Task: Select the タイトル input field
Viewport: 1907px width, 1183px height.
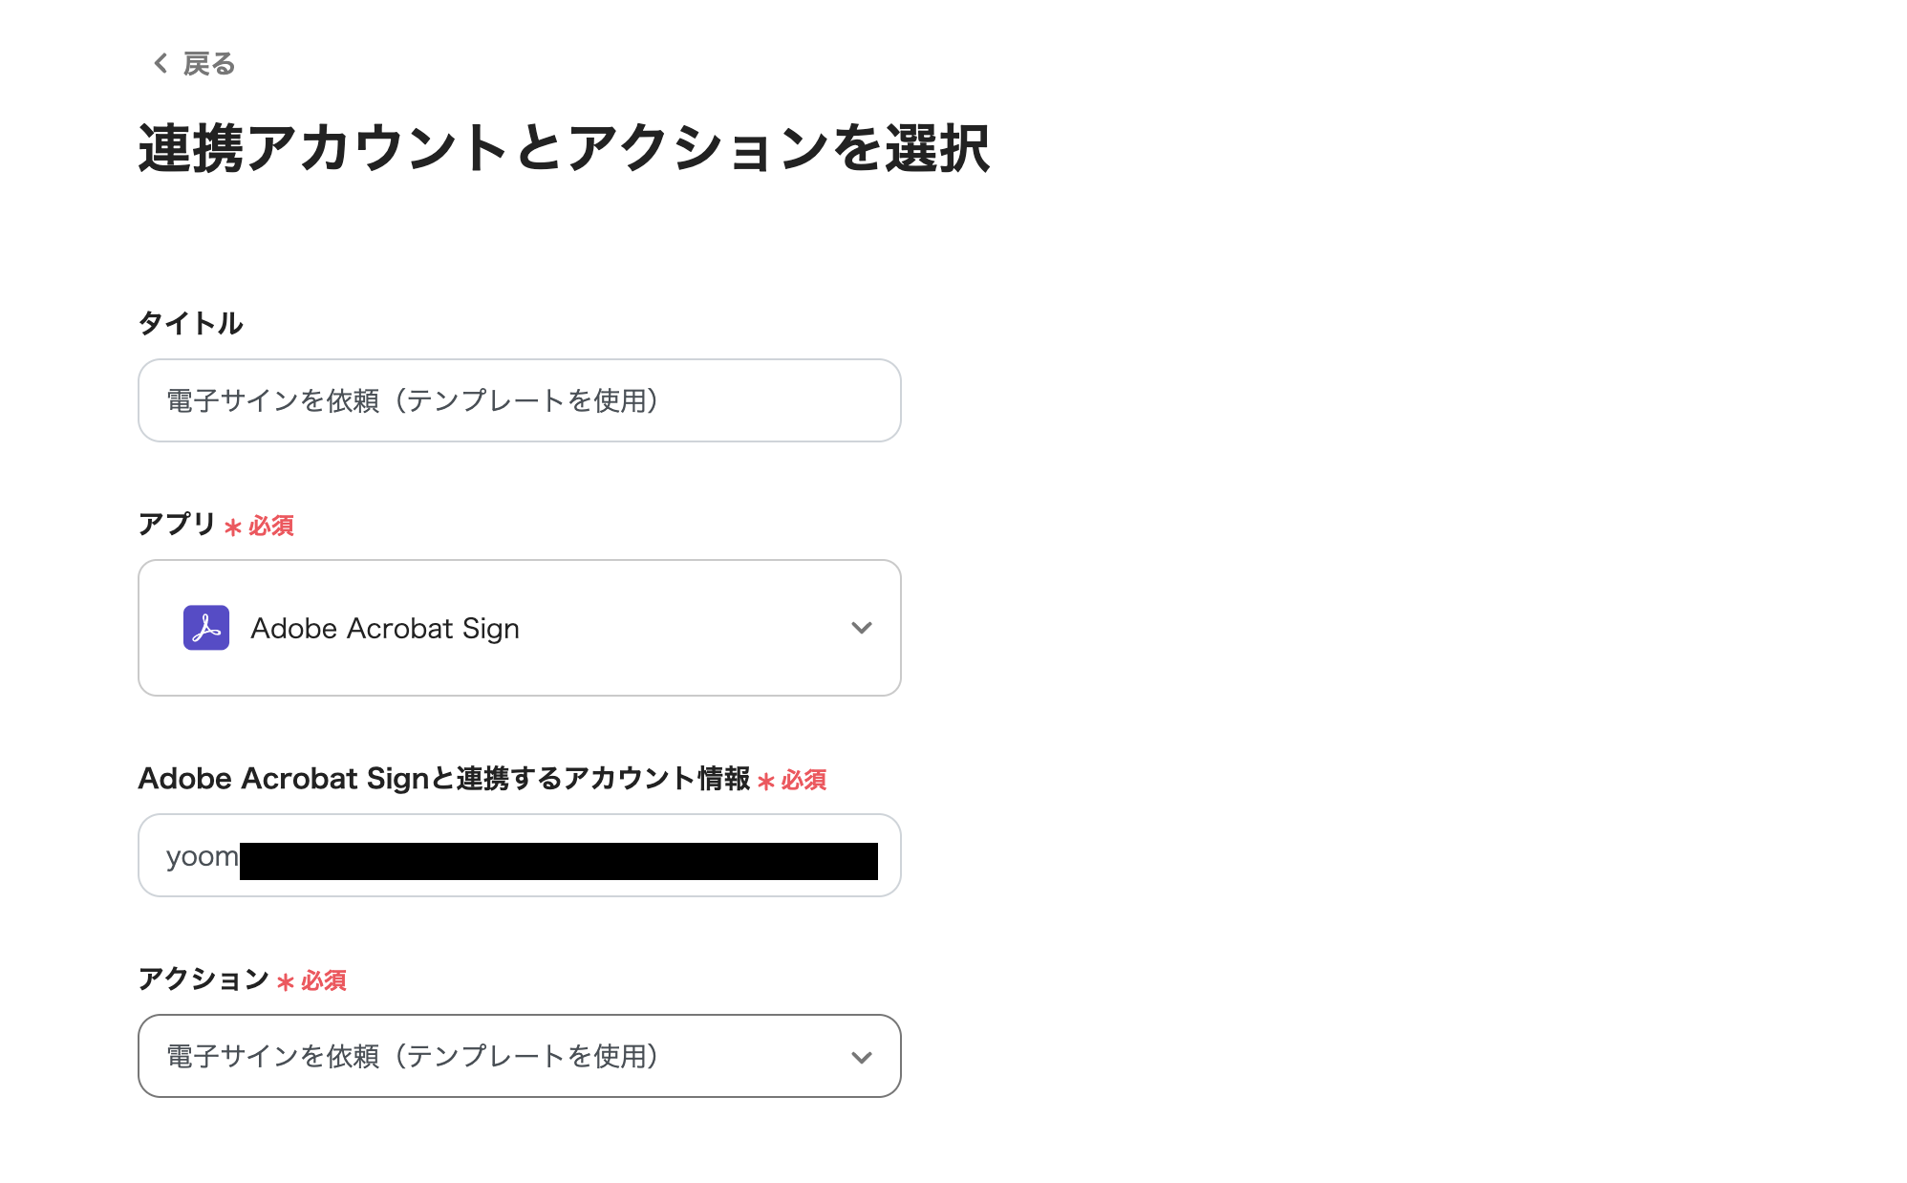Action: pyautogui.click(x=519, y=400)
